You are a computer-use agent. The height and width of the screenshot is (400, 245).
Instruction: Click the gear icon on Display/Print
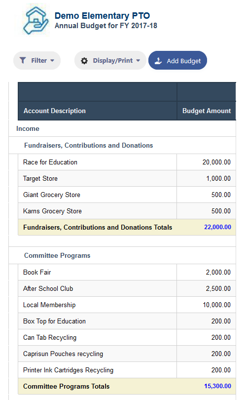[x=84, y=61]
